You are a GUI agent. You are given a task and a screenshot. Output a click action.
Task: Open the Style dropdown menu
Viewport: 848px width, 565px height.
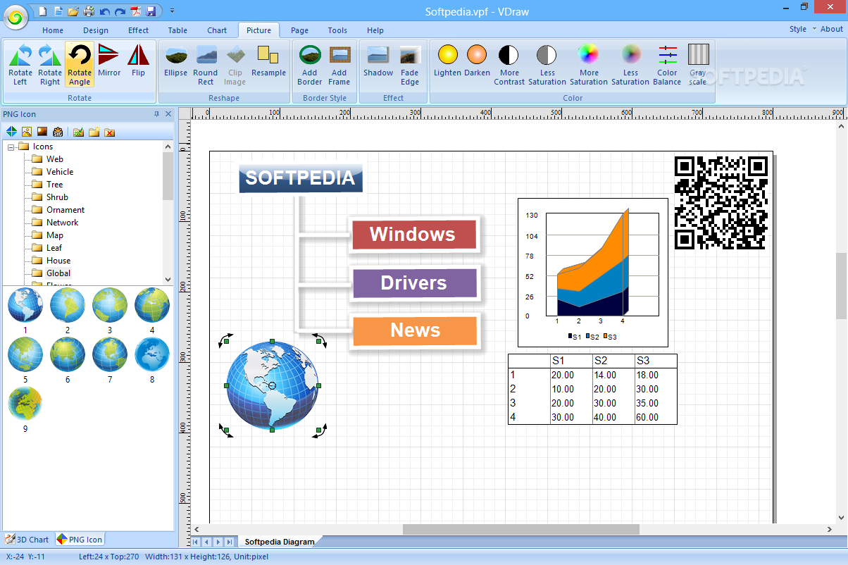point(803,29)
